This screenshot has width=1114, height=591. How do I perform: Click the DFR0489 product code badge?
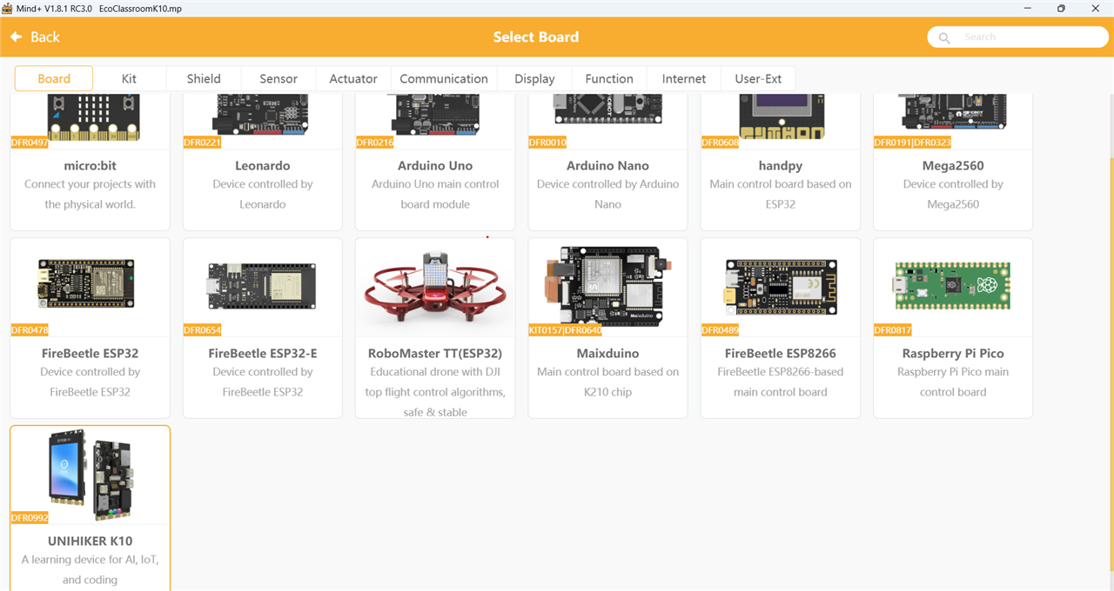point(721,329)
